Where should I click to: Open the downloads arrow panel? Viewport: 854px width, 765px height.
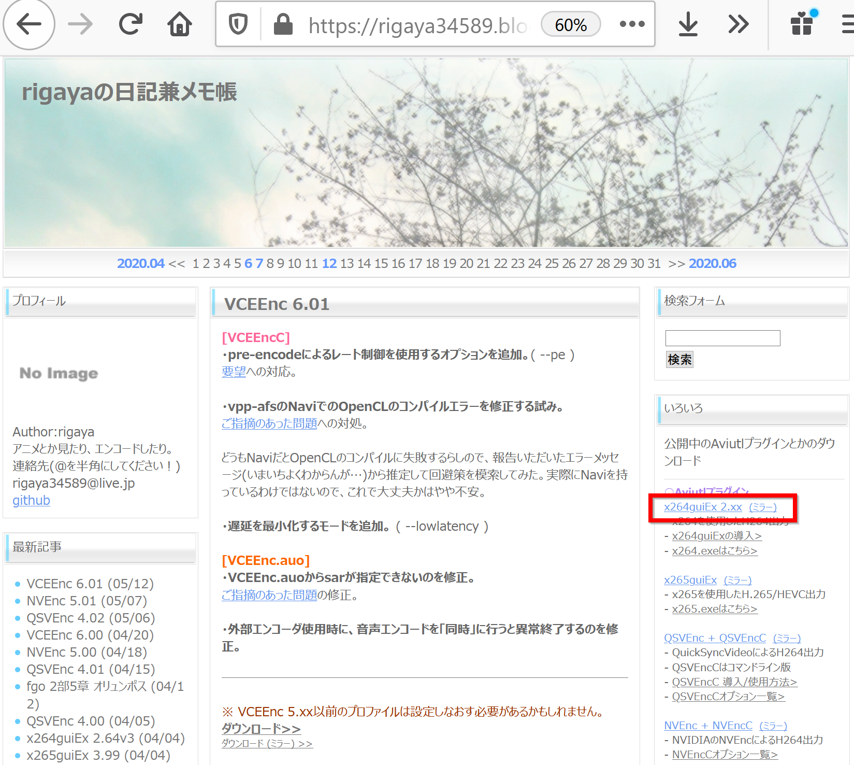click(x=688, y=24)
